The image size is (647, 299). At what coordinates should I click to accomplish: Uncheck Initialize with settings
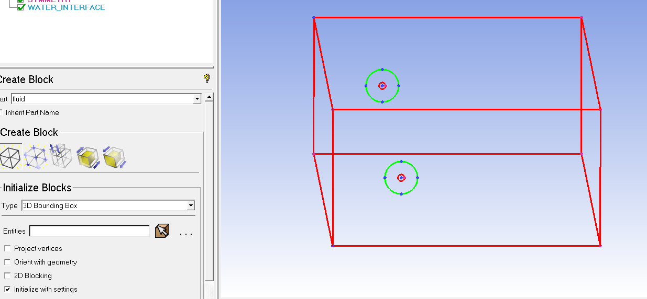[x=7, y=289]
